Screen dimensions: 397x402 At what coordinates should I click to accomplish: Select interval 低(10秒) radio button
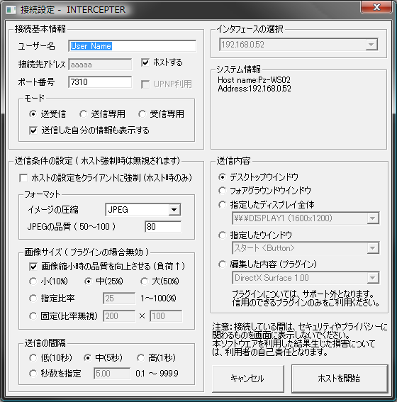click(33, 357)
